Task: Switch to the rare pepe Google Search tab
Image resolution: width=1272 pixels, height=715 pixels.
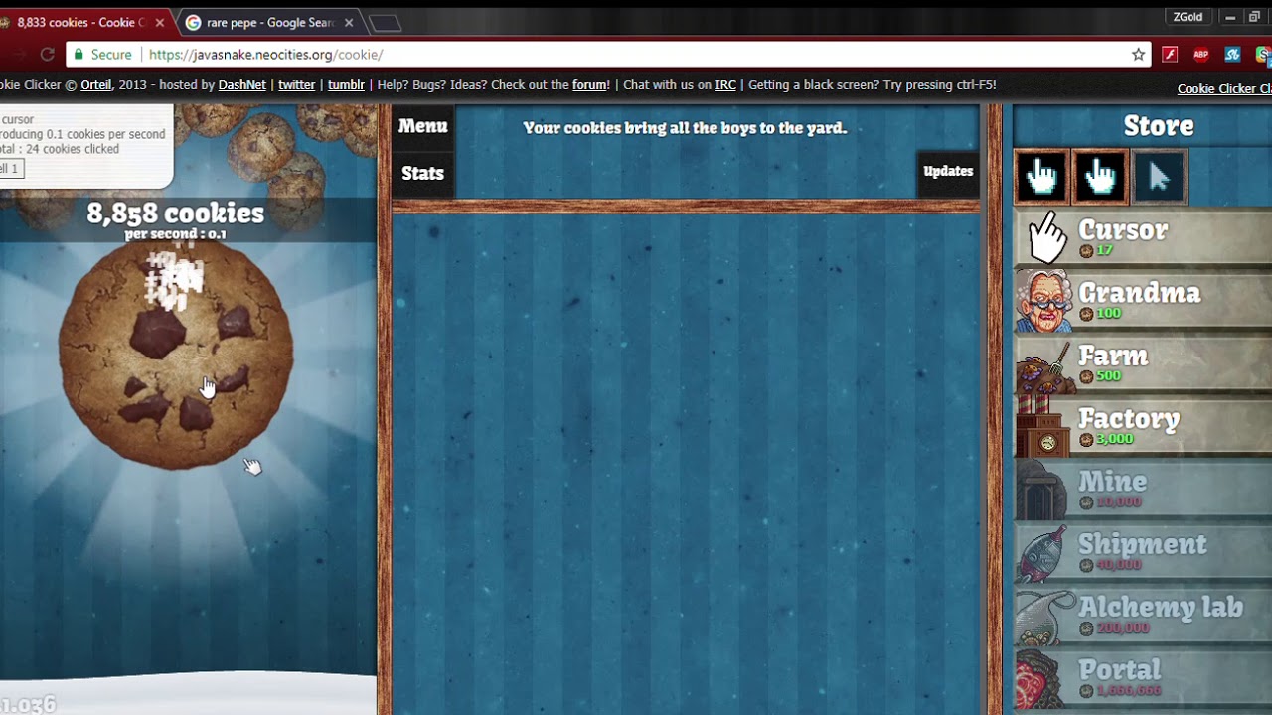Action: coord(269,22)
